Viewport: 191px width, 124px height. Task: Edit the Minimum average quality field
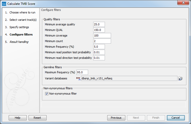pos(99,24)
